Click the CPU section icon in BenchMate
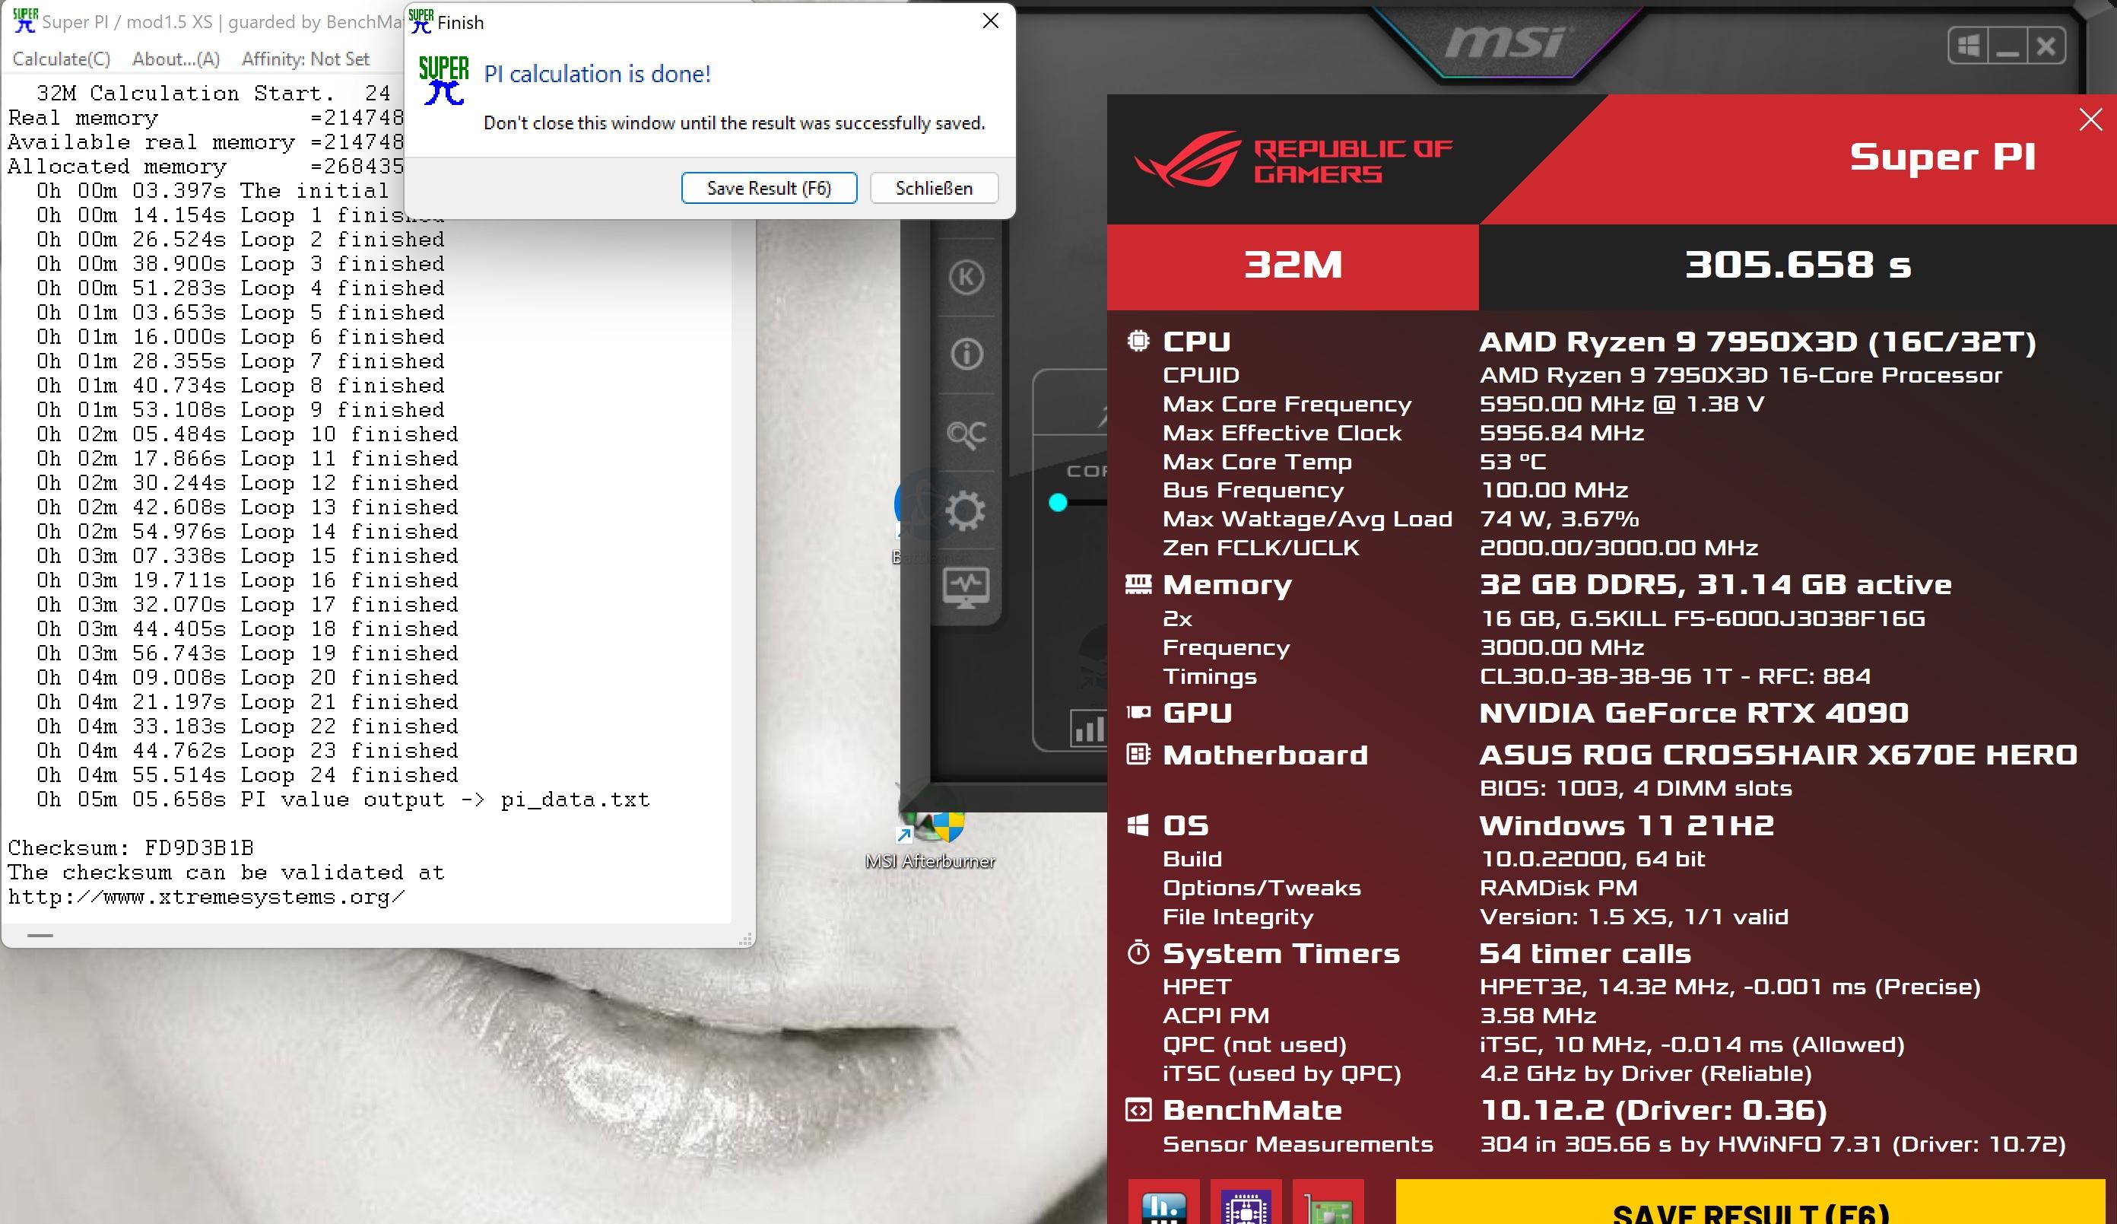The height and width of the screenshot is (1224, 2117). coord(1138,342)
